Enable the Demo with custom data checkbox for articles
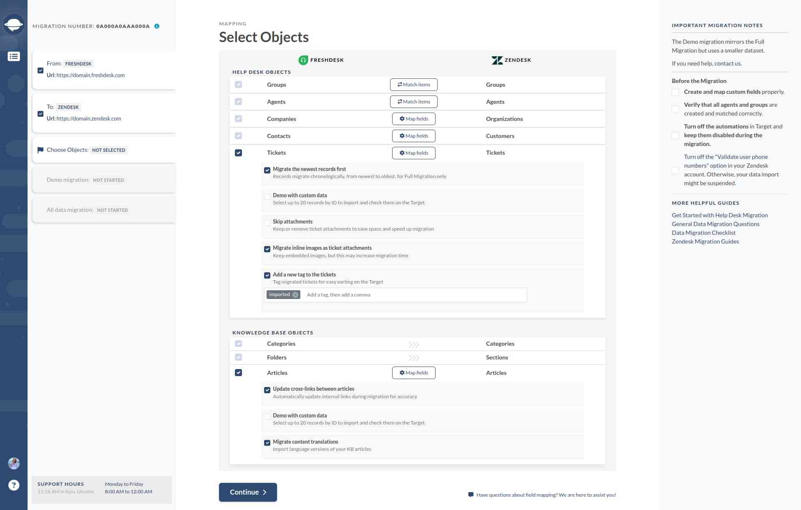The width and height of the screenshot is (801, 510). pos(267,415)
